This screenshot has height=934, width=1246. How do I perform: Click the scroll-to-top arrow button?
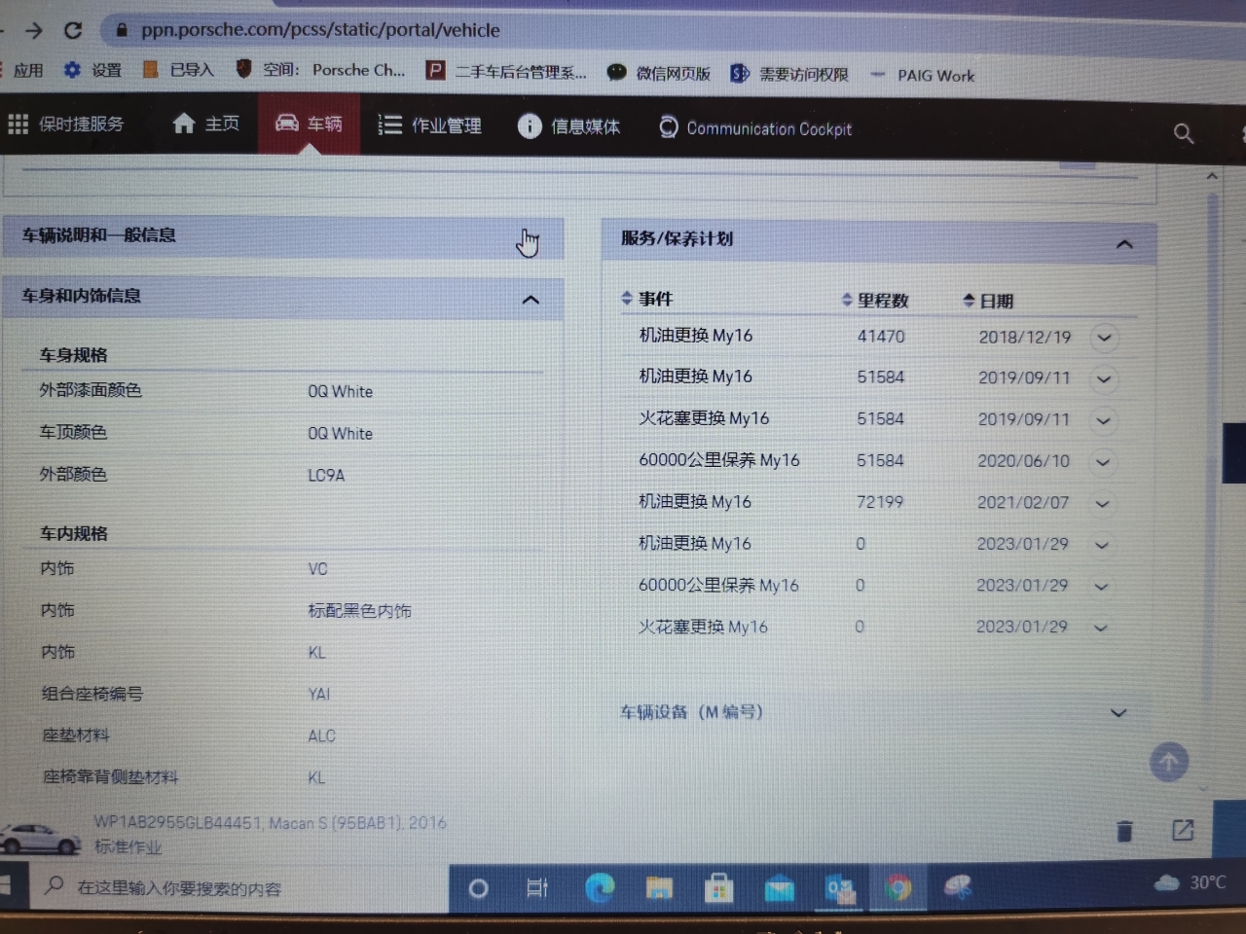click(x=1169, y=762)
